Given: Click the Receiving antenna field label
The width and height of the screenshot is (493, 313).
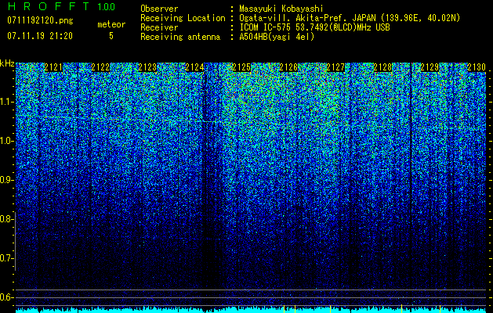Looking at the screenshot, I should [180, 37].
